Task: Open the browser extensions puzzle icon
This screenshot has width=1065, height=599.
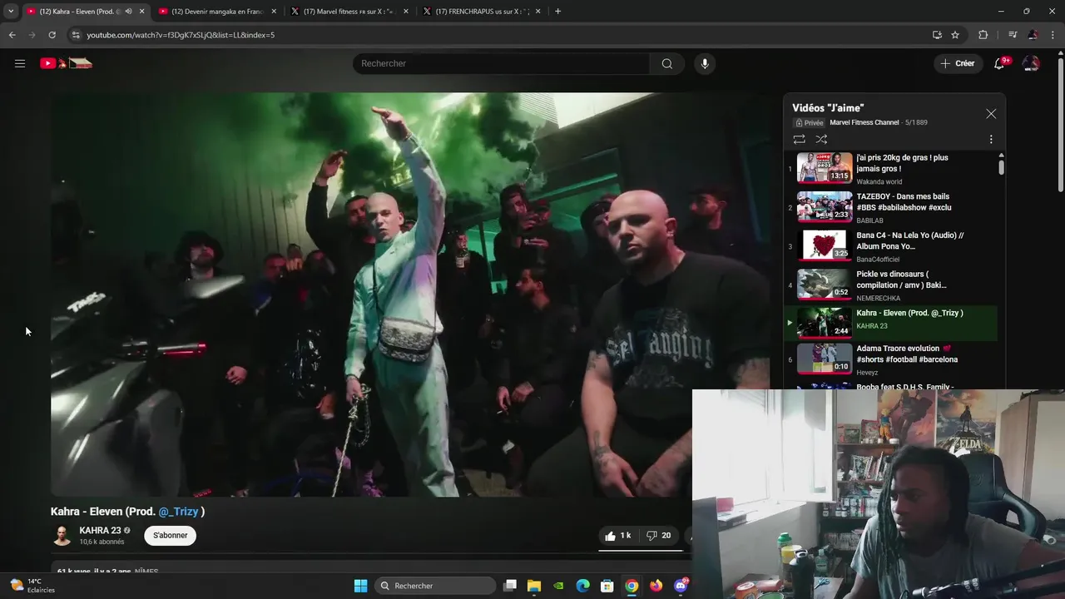Action: tap(983, 35)
